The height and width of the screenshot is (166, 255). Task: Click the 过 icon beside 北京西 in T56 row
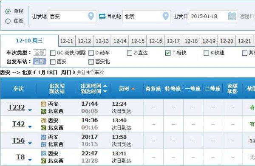43,144
